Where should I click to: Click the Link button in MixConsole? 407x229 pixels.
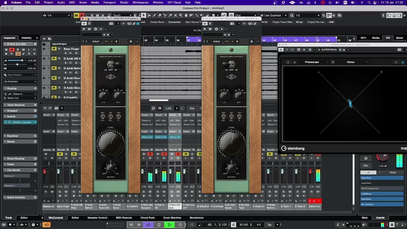169,108
